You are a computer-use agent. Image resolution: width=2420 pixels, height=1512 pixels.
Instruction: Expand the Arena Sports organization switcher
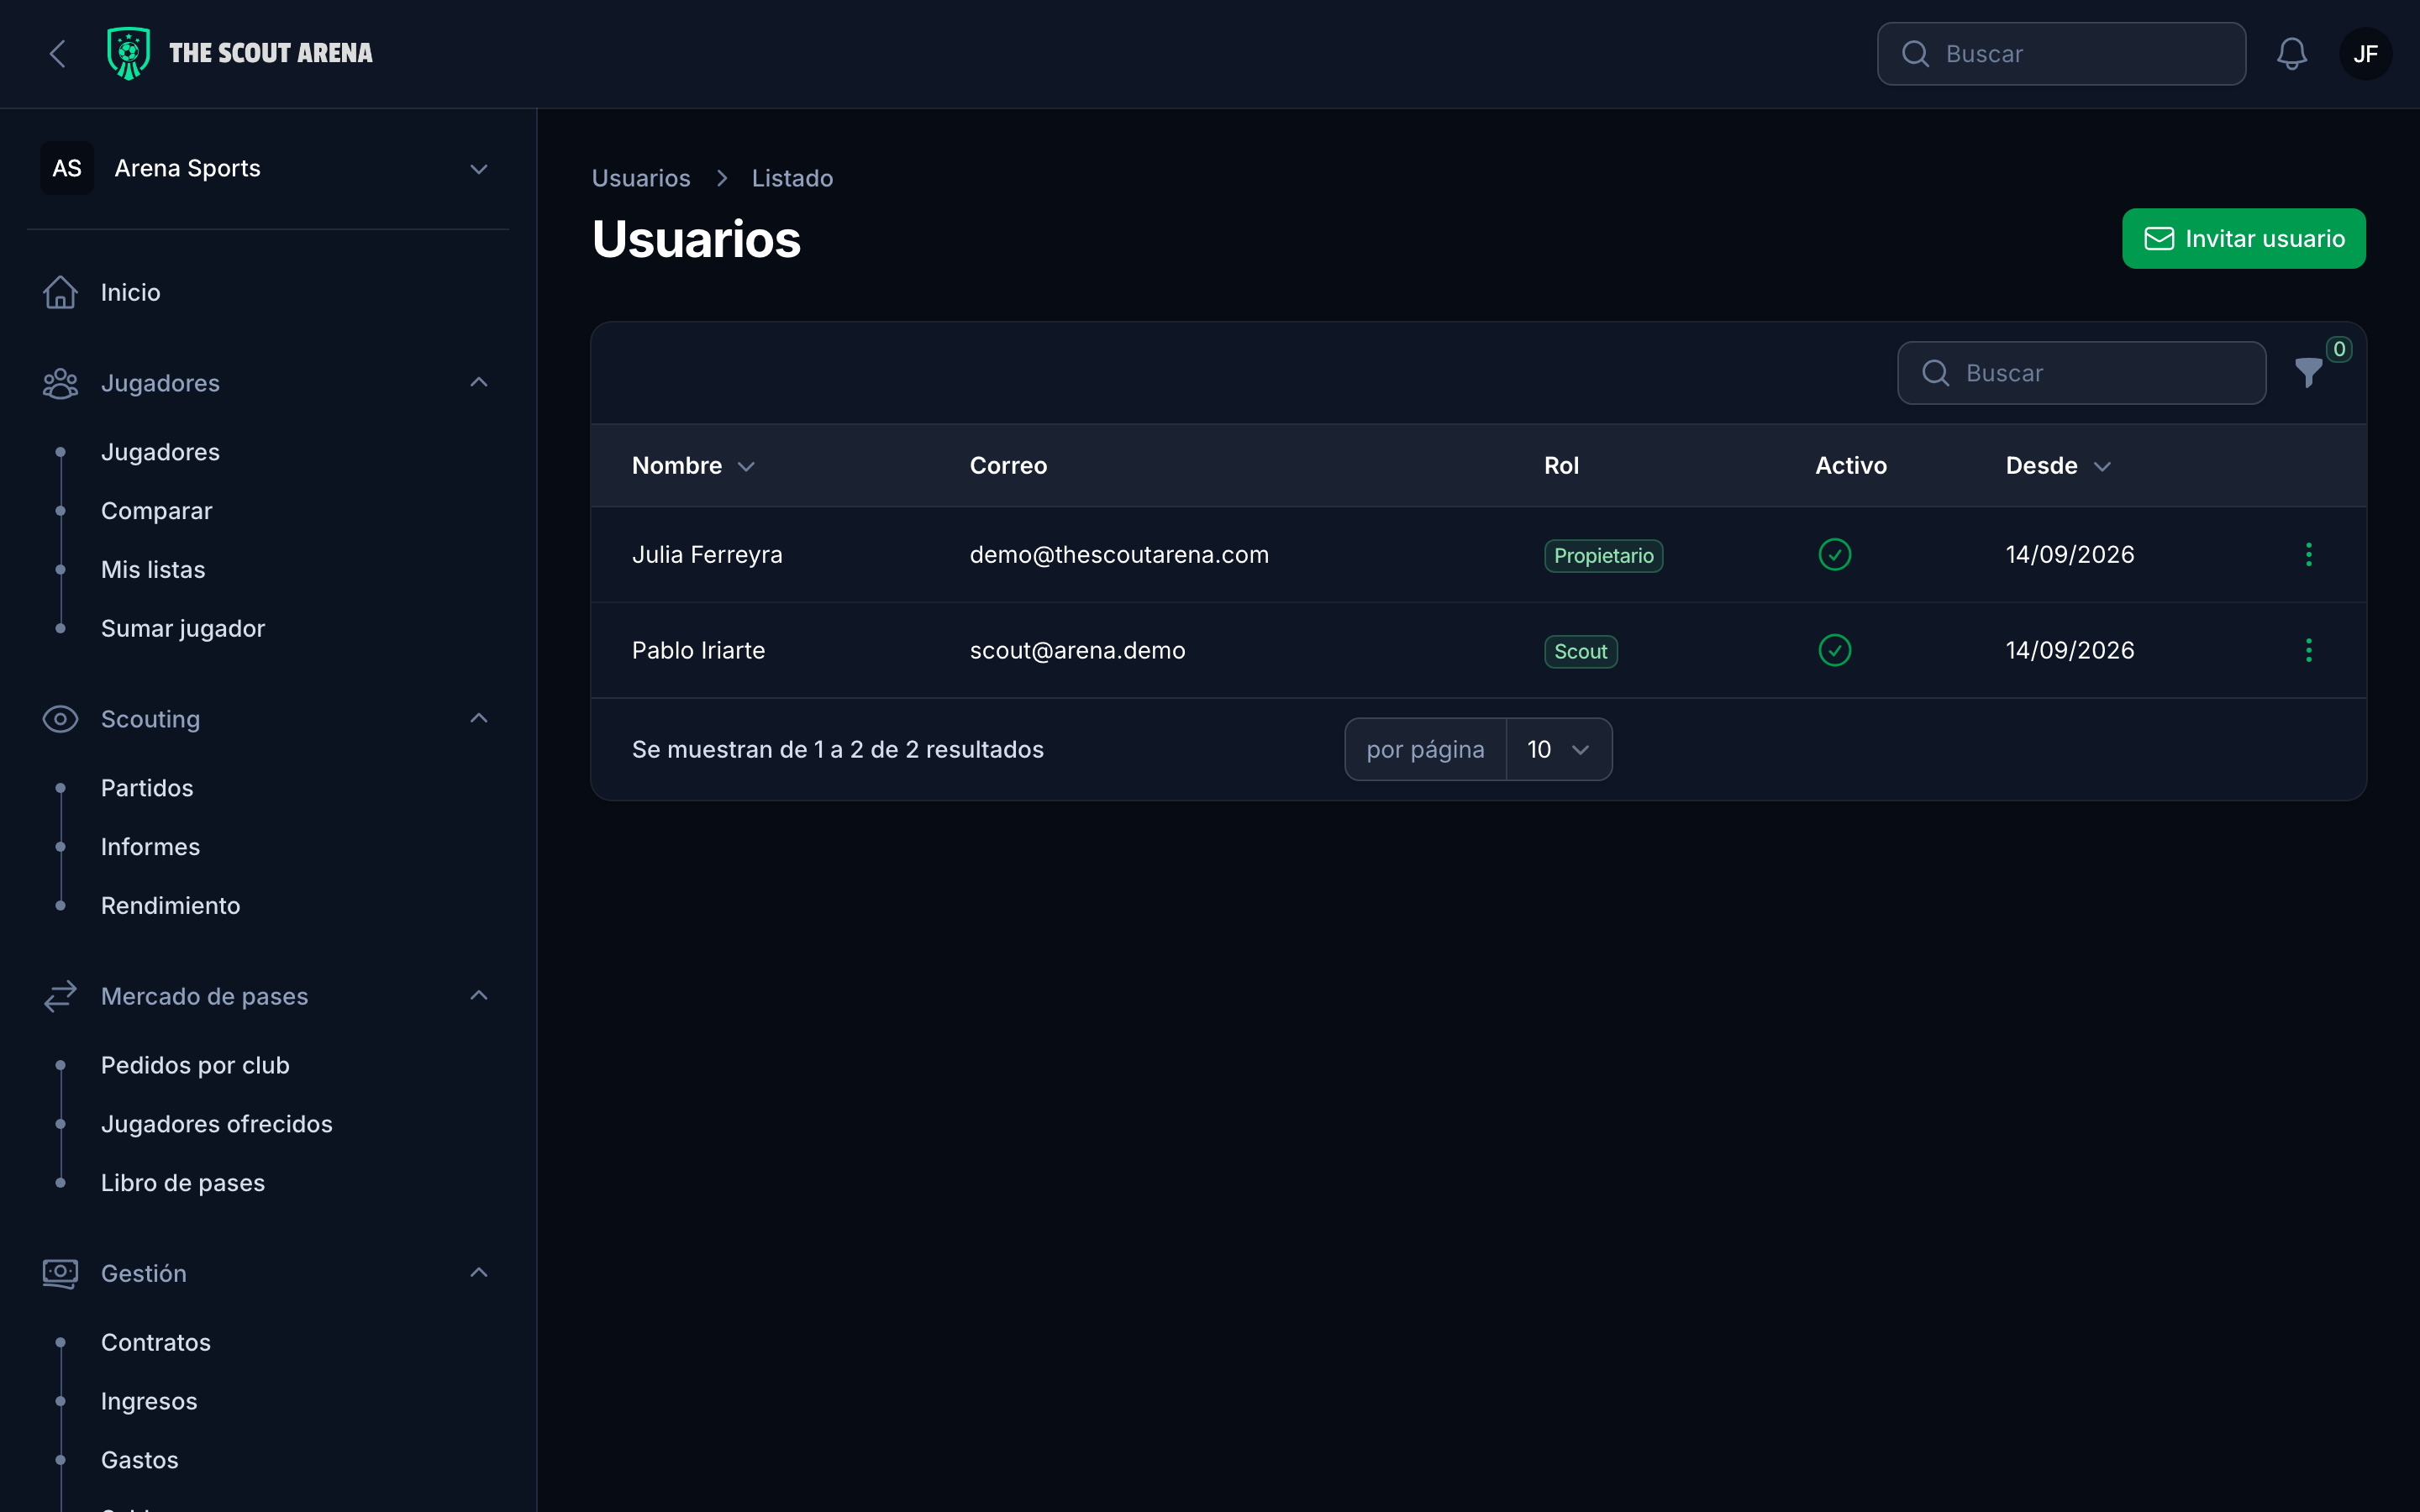pyautogui.click(x=269, y=168)
